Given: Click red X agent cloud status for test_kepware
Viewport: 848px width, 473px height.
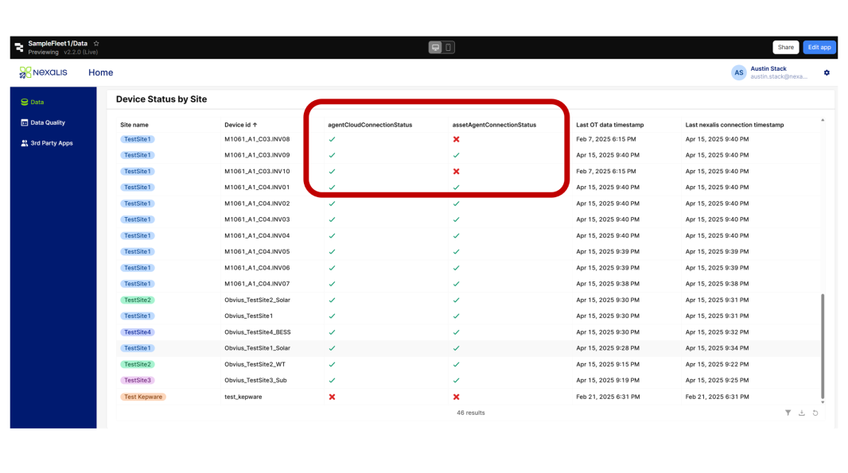Looking at the screenshot, I should [332, 397].
